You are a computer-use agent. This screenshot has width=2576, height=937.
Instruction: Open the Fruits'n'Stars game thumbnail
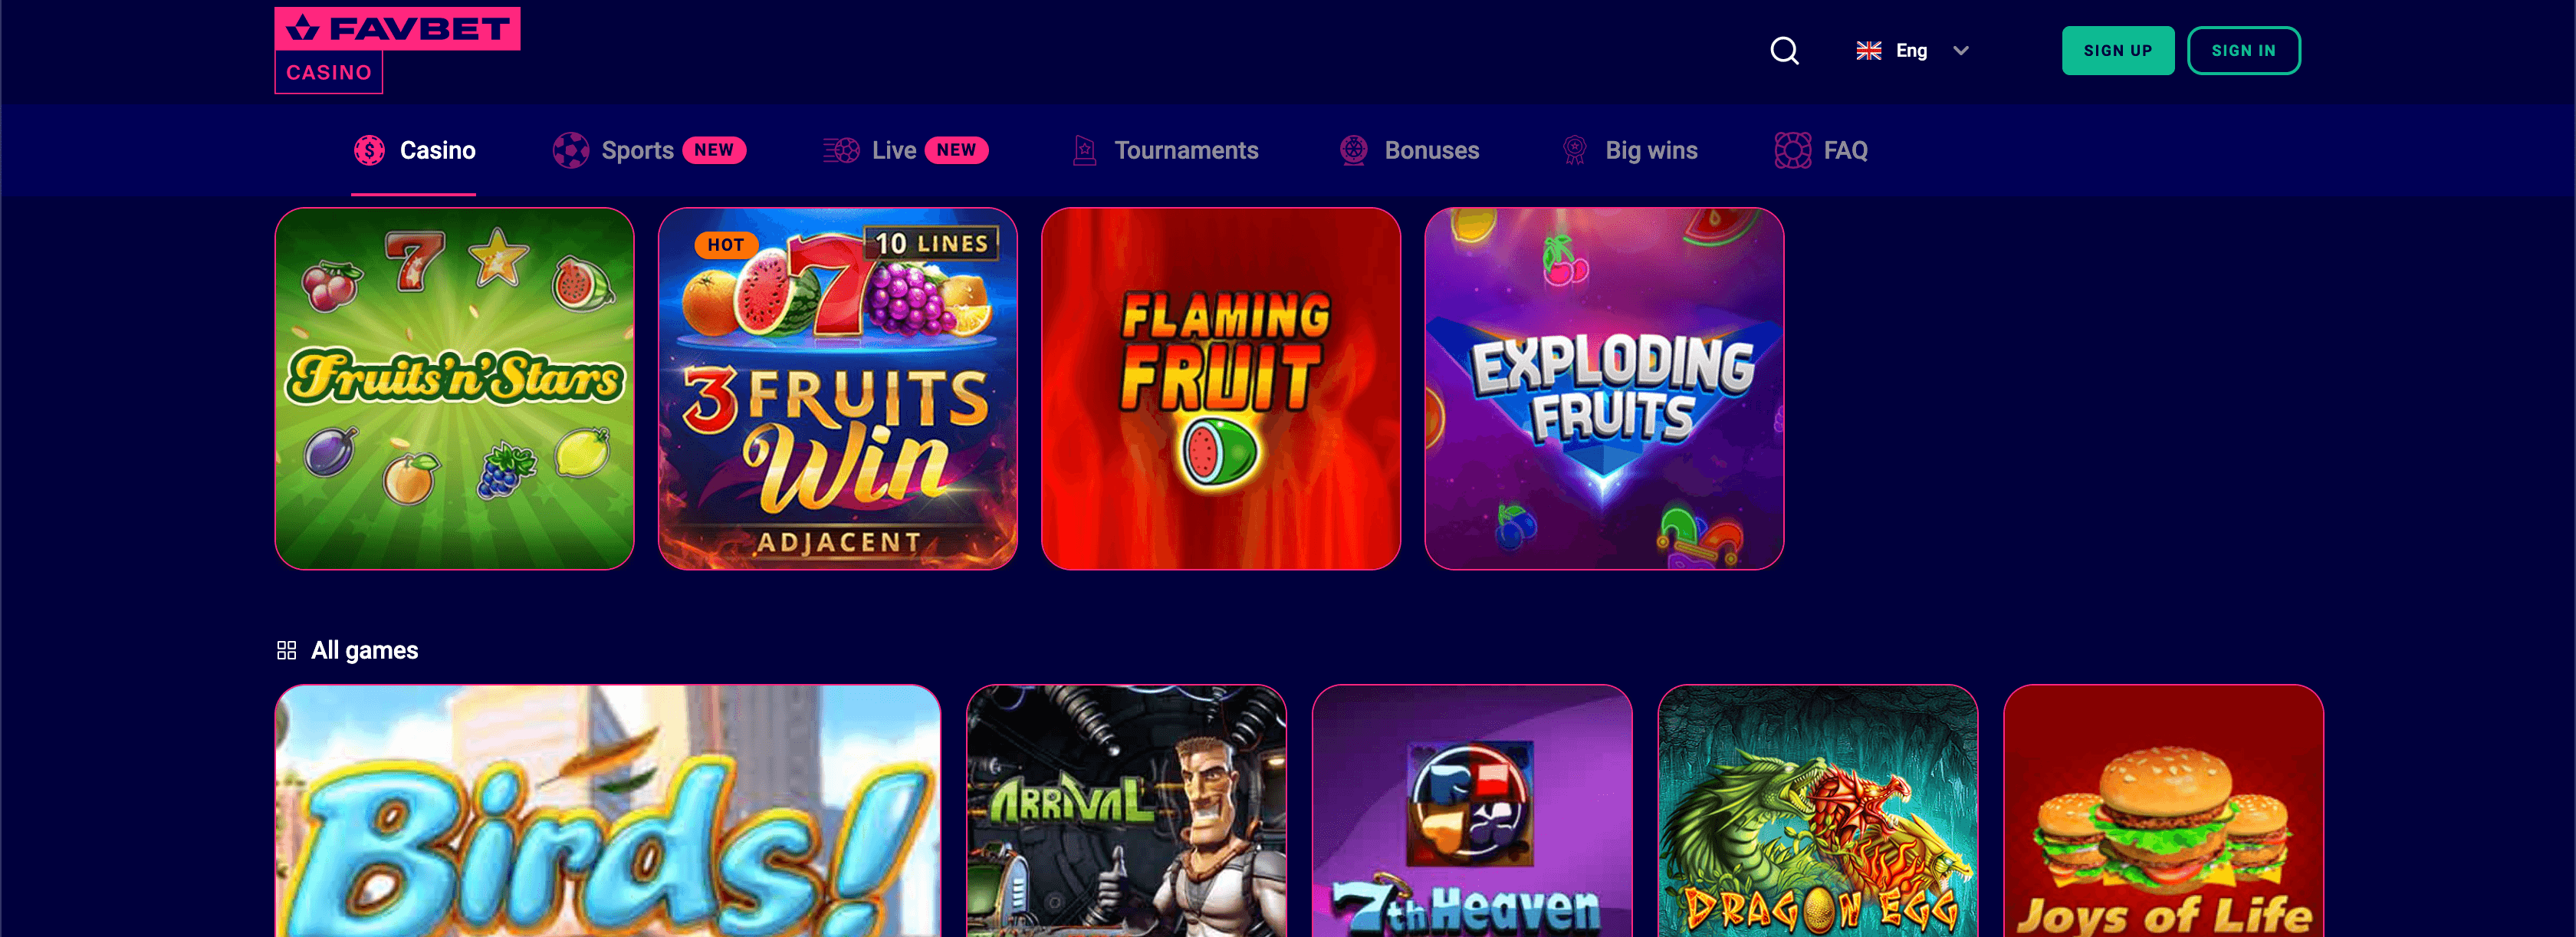(x=454, y=388)
